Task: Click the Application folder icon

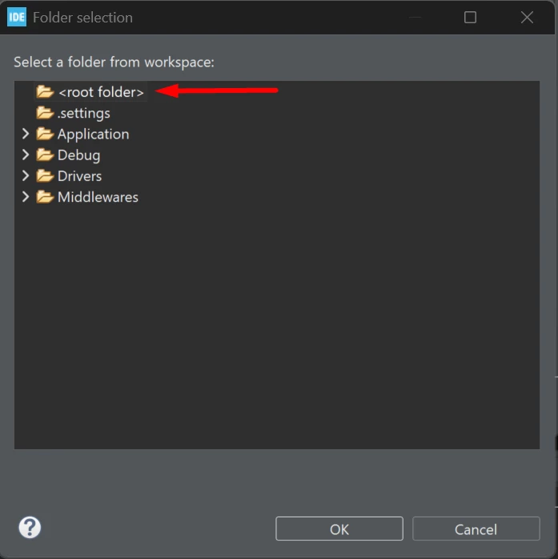Action: [x=45, y=134]
